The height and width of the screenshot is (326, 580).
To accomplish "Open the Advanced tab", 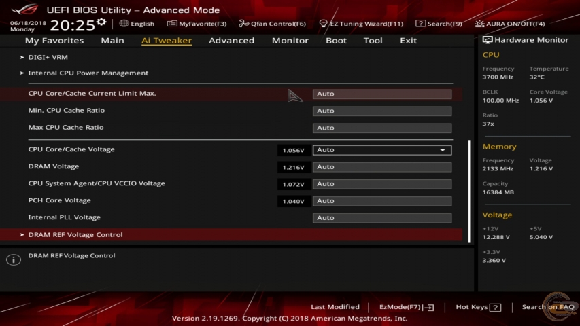I will tap(232, 41).
